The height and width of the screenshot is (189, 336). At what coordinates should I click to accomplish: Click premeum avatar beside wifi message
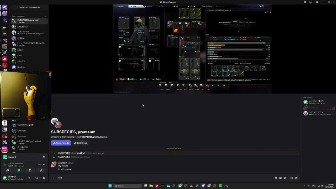click(x=54, y=165)
